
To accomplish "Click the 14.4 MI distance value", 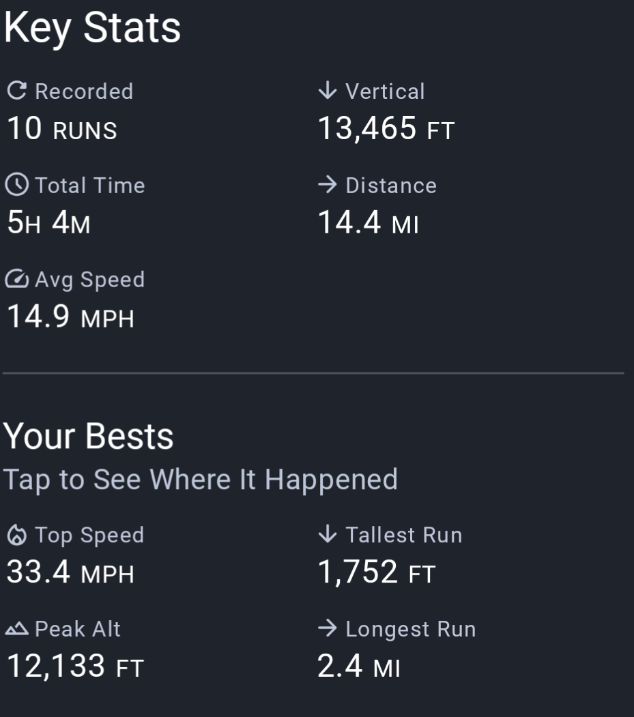I will [368, 223].
